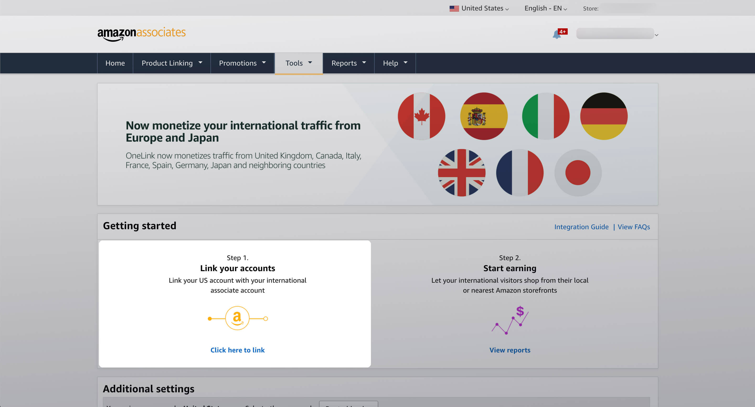Expand the Reports dropdown menu
This screenshot has width=755, height=407.
(x=348, y=63)
